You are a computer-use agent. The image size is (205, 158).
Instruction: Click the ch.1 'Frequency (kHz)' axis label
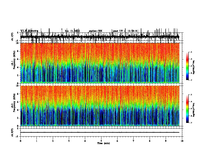[x=14, y=60]
